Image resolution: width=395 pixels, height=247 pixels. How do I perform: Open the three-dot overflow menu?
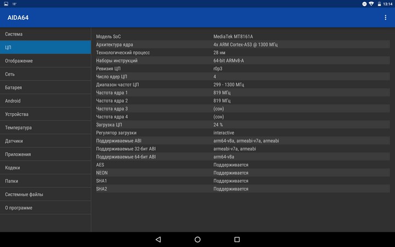[386, 18]
